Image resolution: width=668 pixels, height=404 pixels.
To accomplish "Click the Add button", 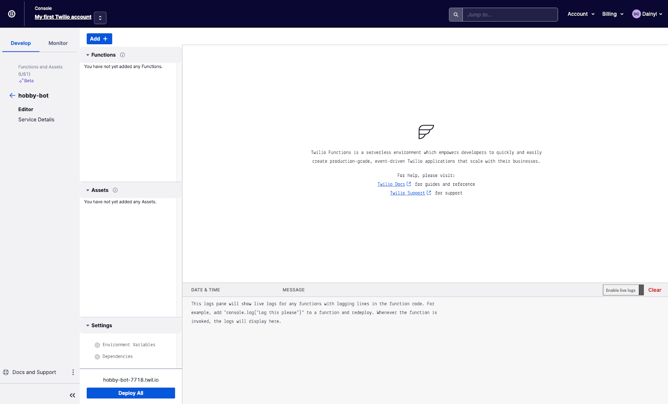I will [99, 39].
